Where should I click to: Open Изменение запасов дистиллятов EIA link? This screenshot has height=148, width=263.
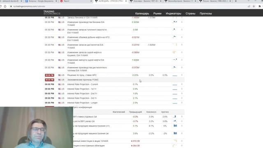(85, 46)
